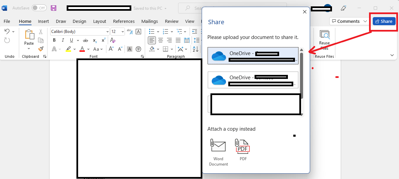Open font color dropdown arrow

(x=88, y=49)
